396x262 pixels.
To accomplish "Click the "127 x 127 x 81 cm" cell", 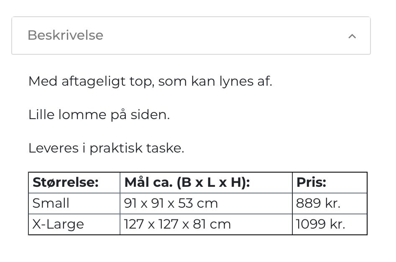I will (x=177, y=224).
